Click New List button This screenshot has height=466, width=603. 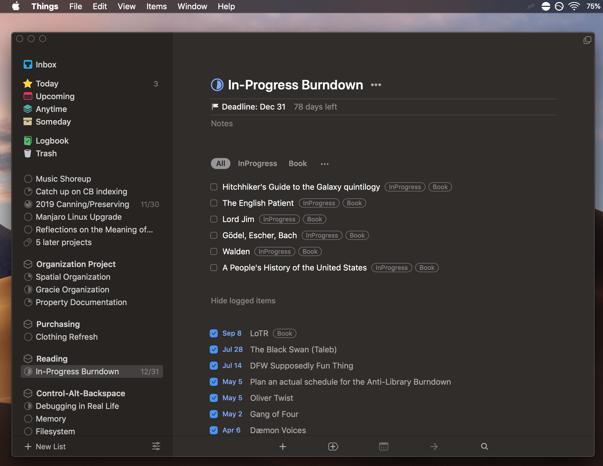pyautogui.click(x=45, y=446)
